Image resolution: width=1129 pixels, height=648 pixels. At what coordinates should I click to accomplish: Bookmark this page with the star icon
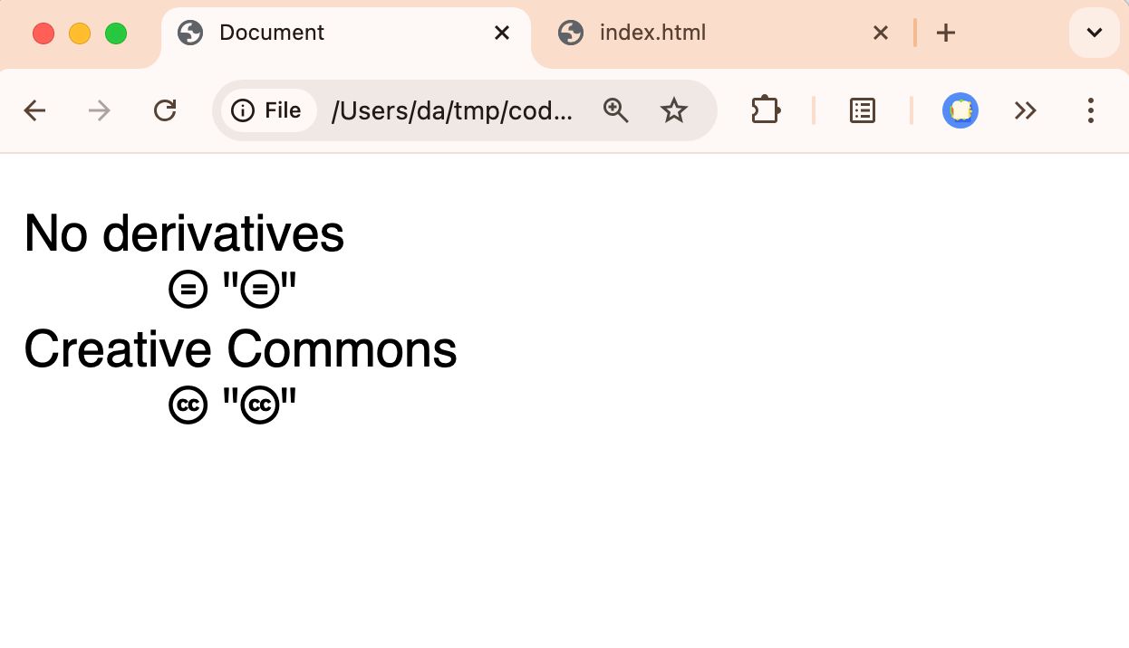[x=674, y=110]
